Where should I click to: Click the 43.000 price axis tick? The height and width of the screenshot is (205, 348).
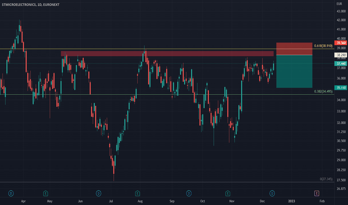(341, 11)
